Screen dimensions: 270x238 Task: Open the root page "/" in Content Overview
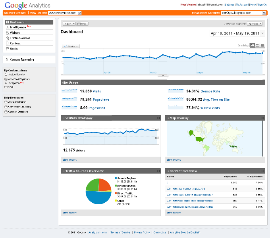click(x=168, y=182)
